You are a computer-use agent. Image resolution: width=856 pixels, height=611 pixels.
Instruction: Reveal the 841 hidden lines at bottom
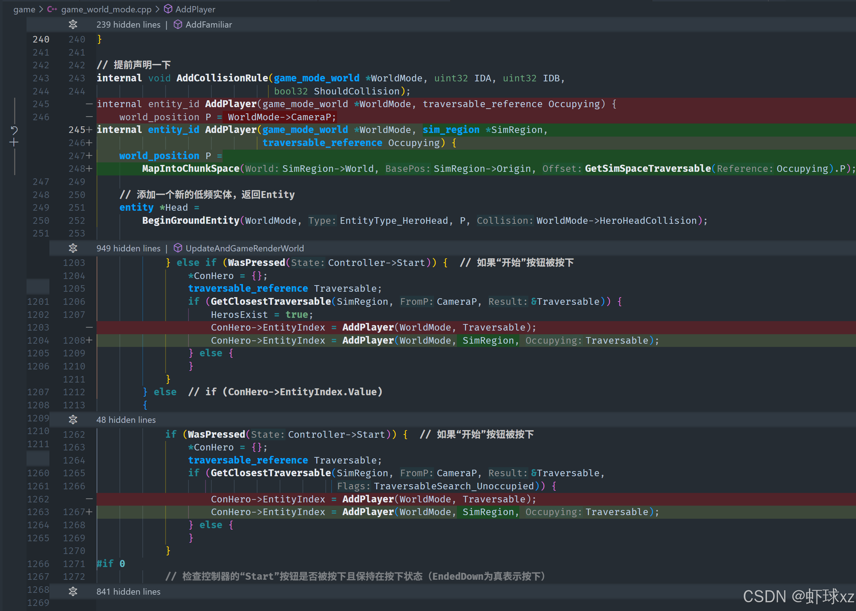[x=73, y=591]
